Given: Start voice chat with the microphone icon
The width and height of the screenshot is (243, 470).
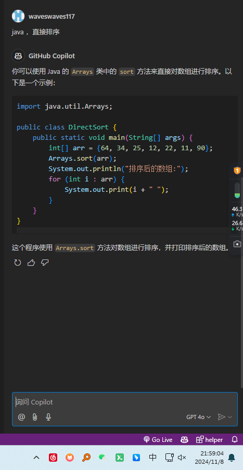Looking at the screenshot, I should click(x=48, y=417).
